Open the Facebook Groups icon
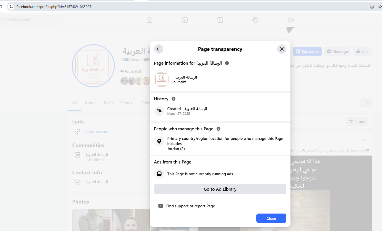Viewport: 382px width, 231px height. 255,20
